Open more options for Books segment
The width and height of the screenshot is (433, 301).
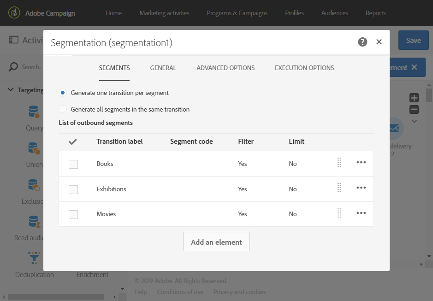(361, 162)
